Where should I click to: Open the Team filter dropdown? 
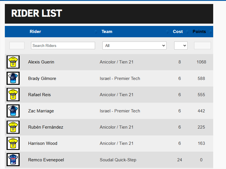[x=134, y=46]
